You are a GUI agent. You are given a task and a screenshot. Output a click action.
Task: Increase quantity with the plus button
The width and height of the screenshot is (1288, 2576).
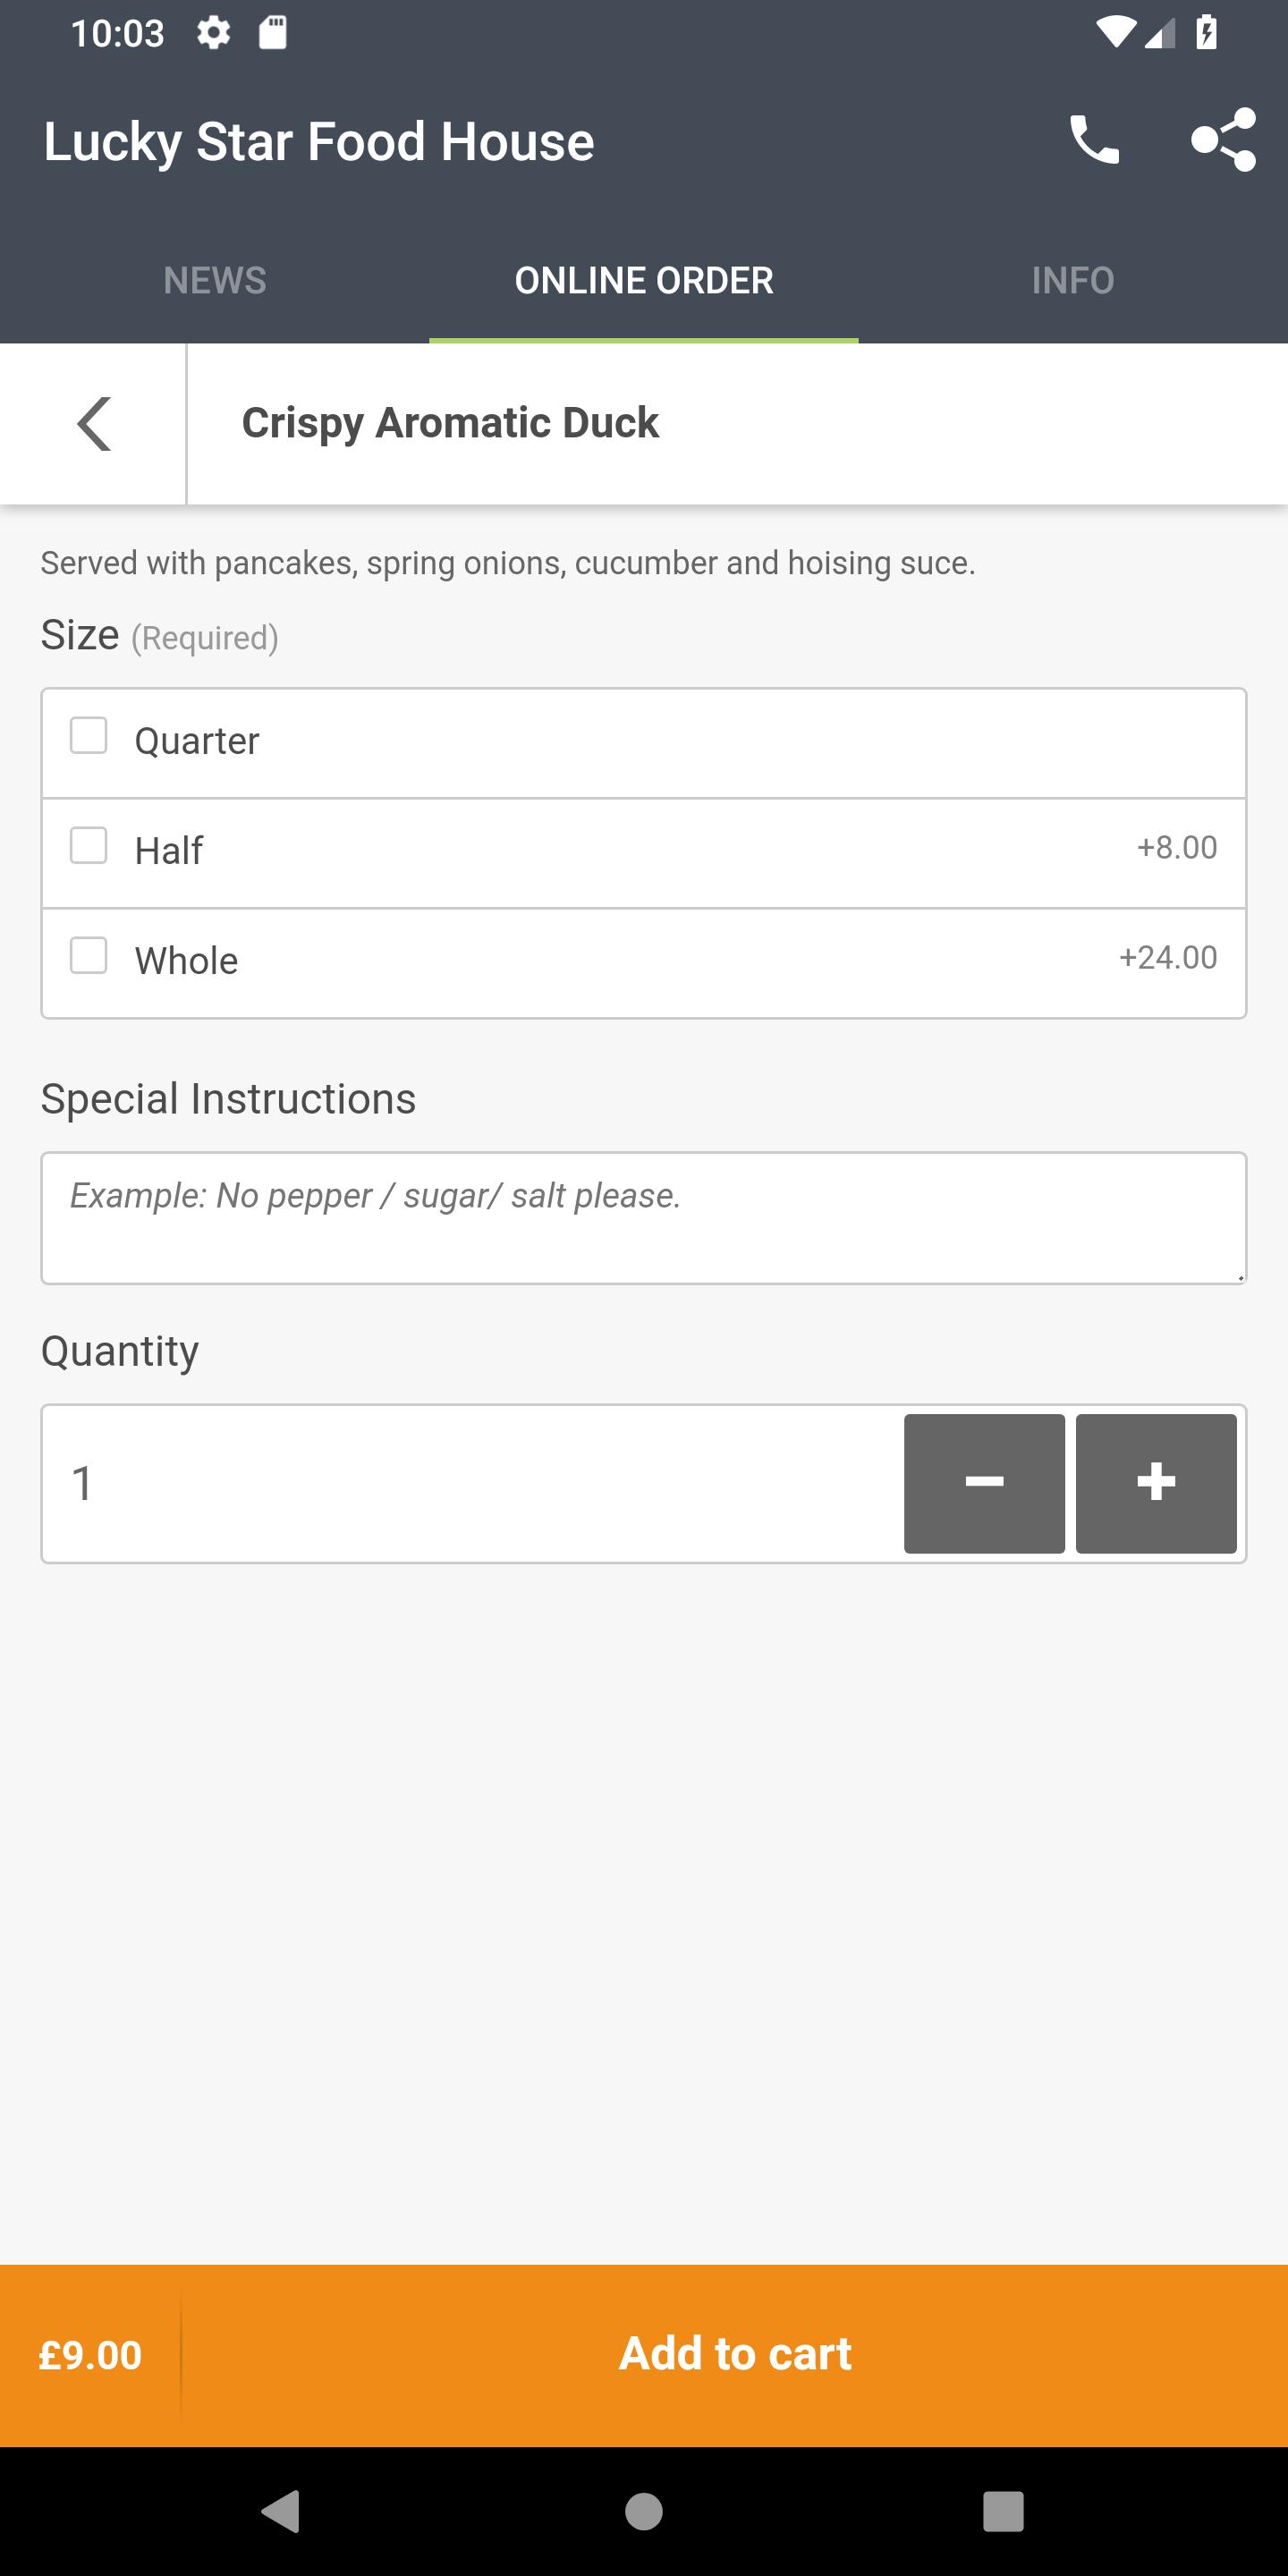[x=1156, y=1483]
